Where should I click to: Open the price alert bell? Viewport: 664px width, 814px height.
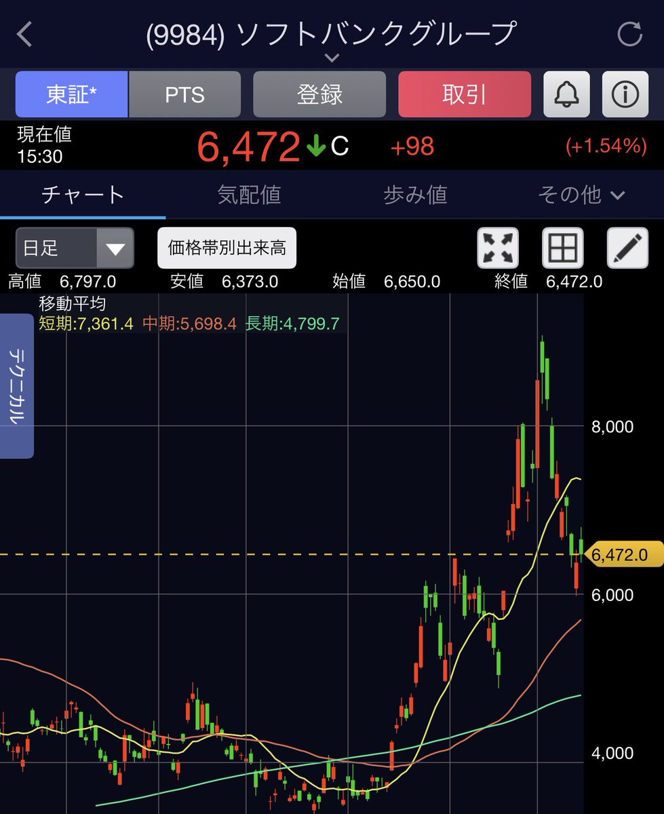tap(566, 94)
